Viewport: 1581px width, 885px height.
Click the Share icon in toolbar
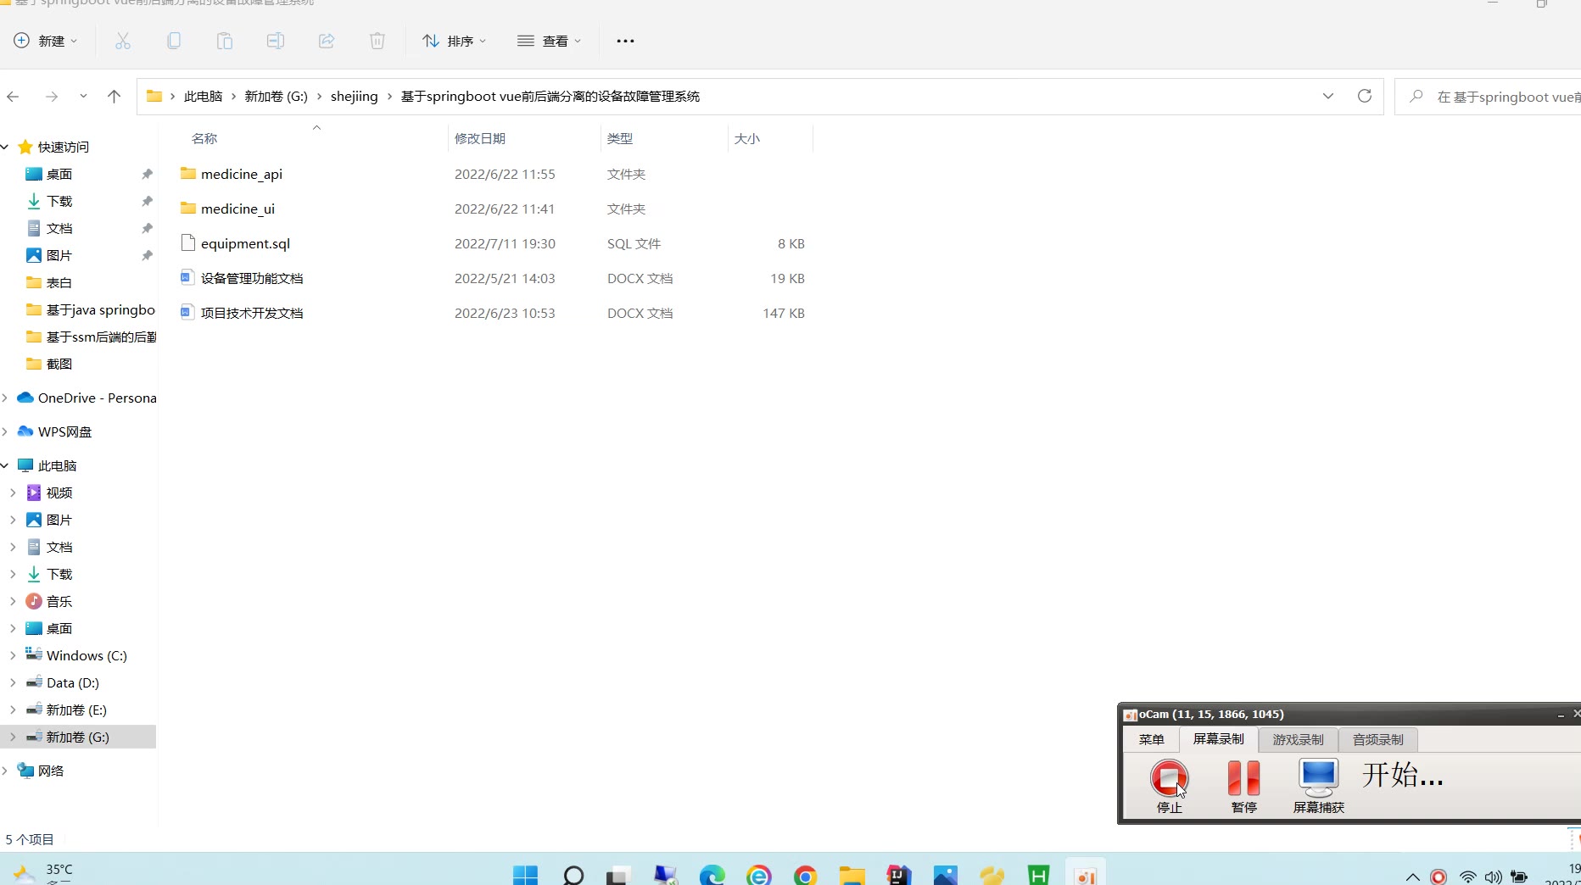point(327,41)
